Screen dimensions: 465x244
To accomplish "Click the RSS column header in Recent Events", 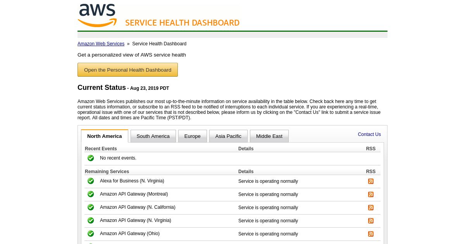I will (x=371, y=149).
